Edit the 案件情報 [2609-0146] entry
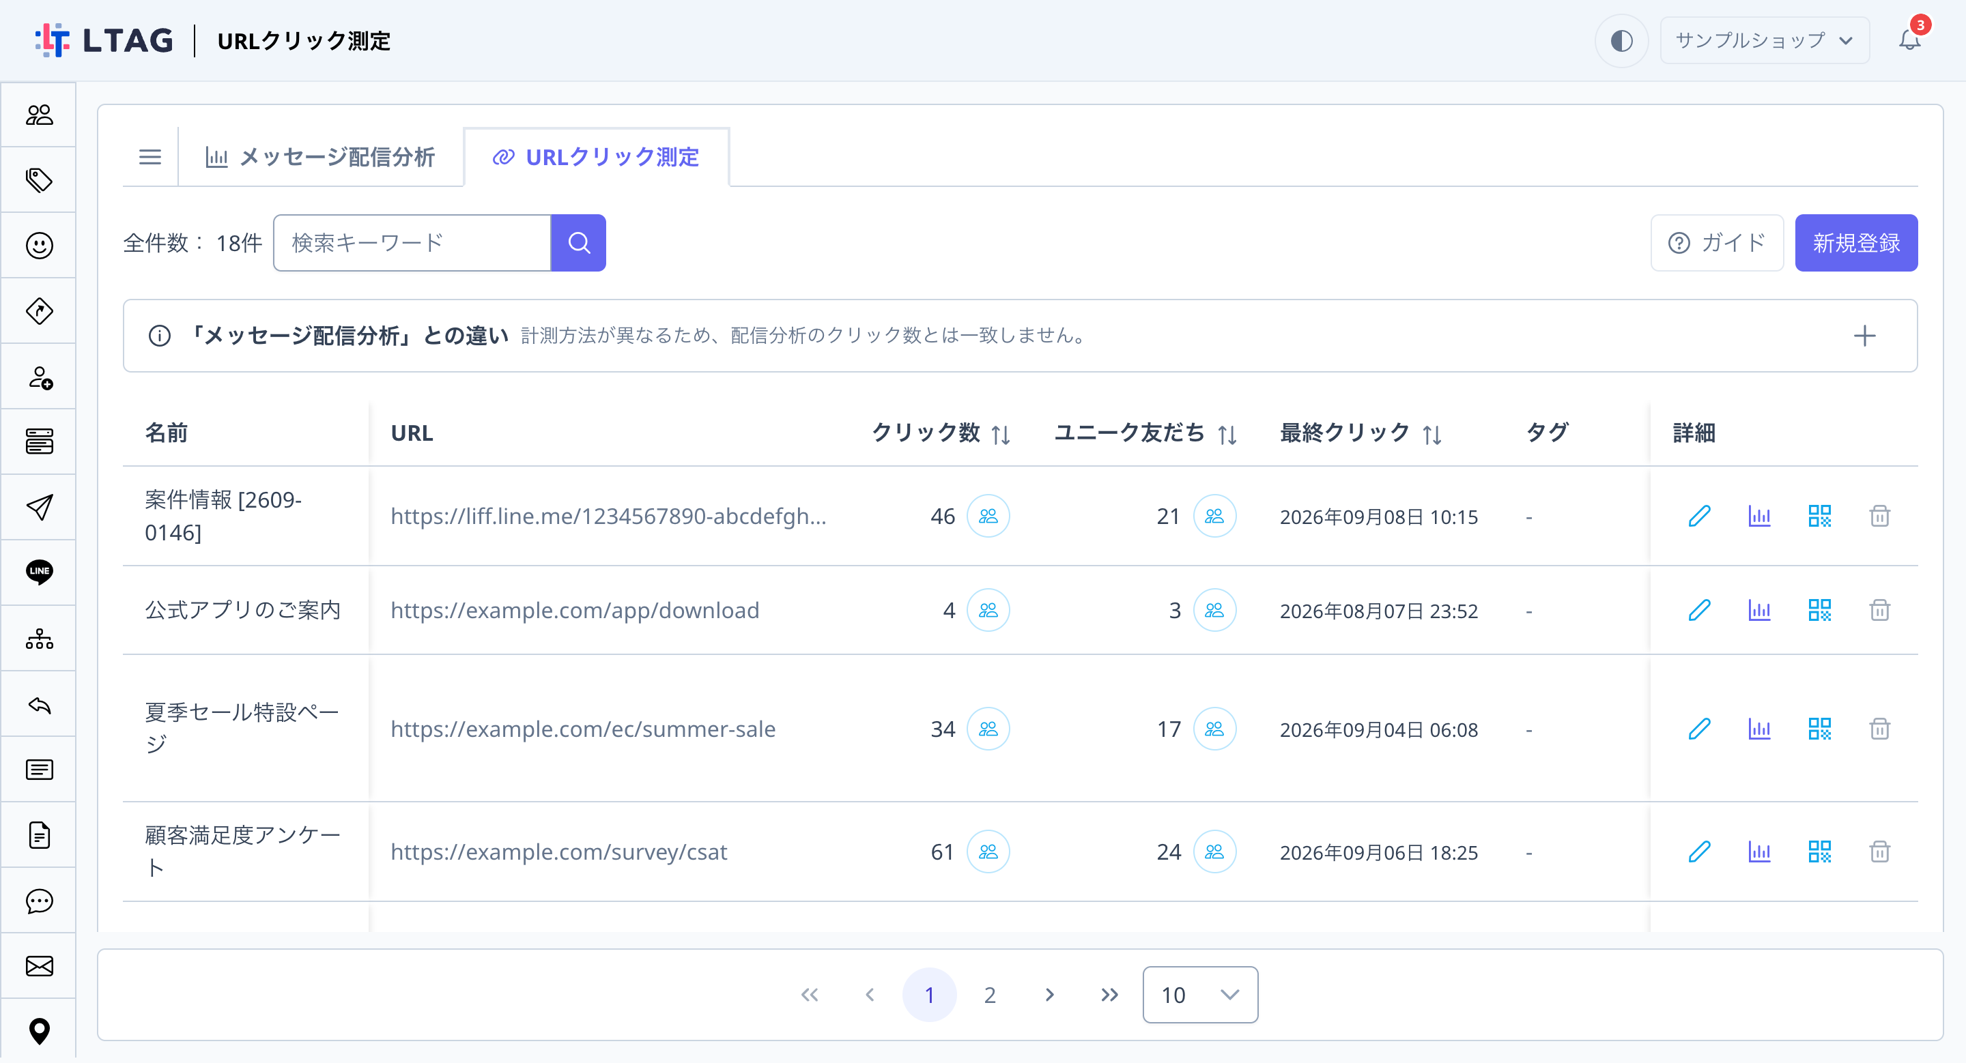This screenshot has width=1966, height=1063. coord(1699,516)
